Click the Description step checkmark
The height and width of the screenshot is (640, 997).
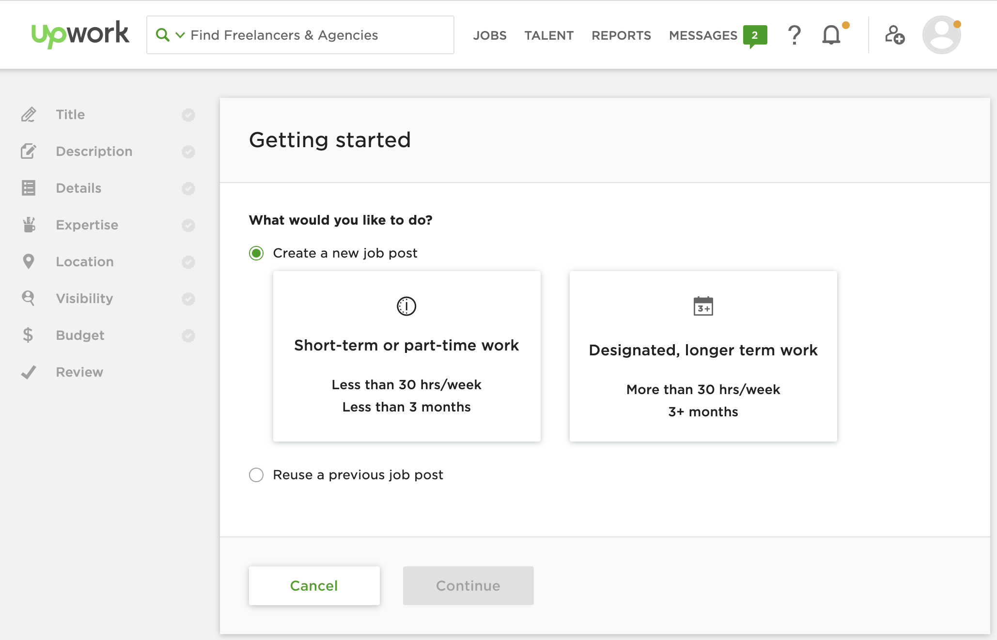click(188, 152)
